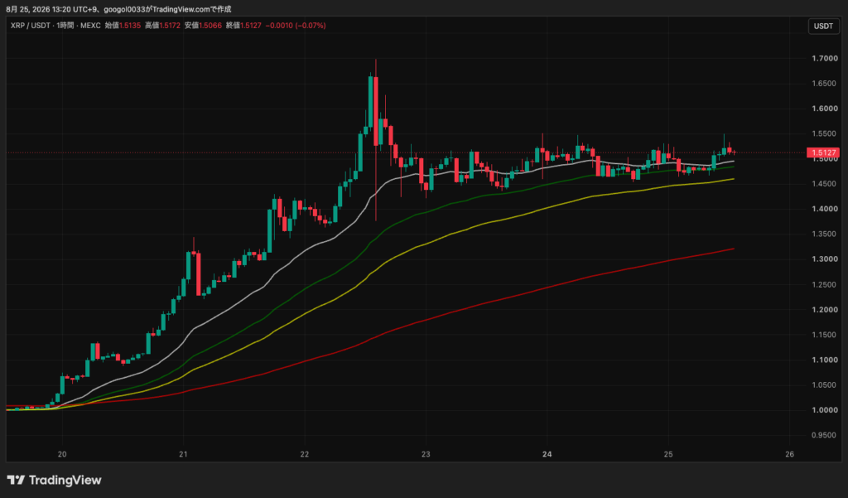Click the 1.2000 price axis label
848x498 pixels.
click(x=825, y=310)
